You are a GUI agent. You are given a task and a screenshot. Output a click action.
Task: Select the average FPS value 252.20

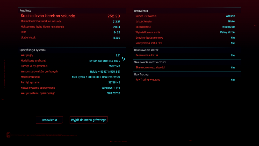[114, 16]
